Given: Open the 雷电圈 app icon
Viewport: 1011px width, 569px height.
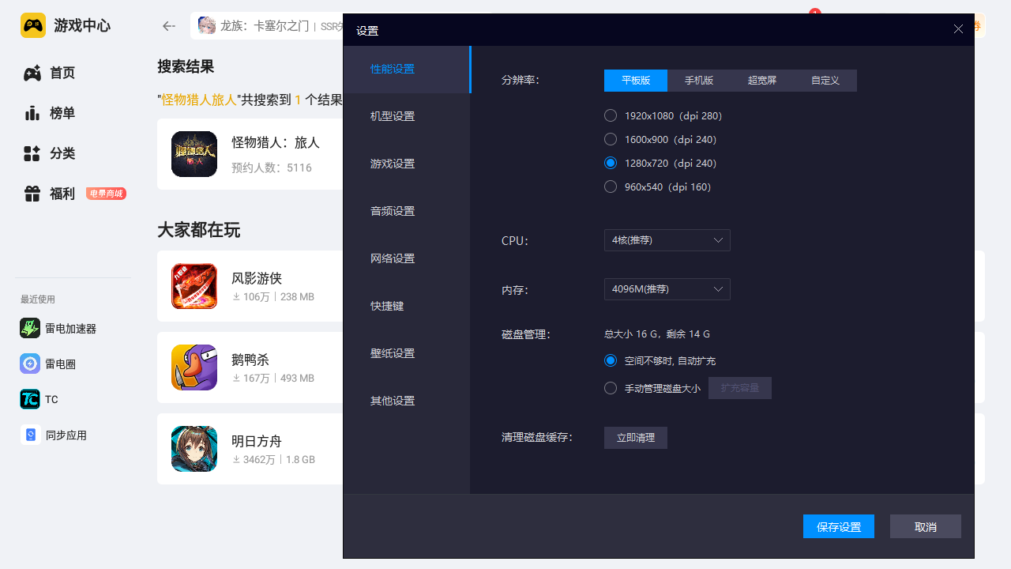Looking at the screenshot, I should [30, 364].
